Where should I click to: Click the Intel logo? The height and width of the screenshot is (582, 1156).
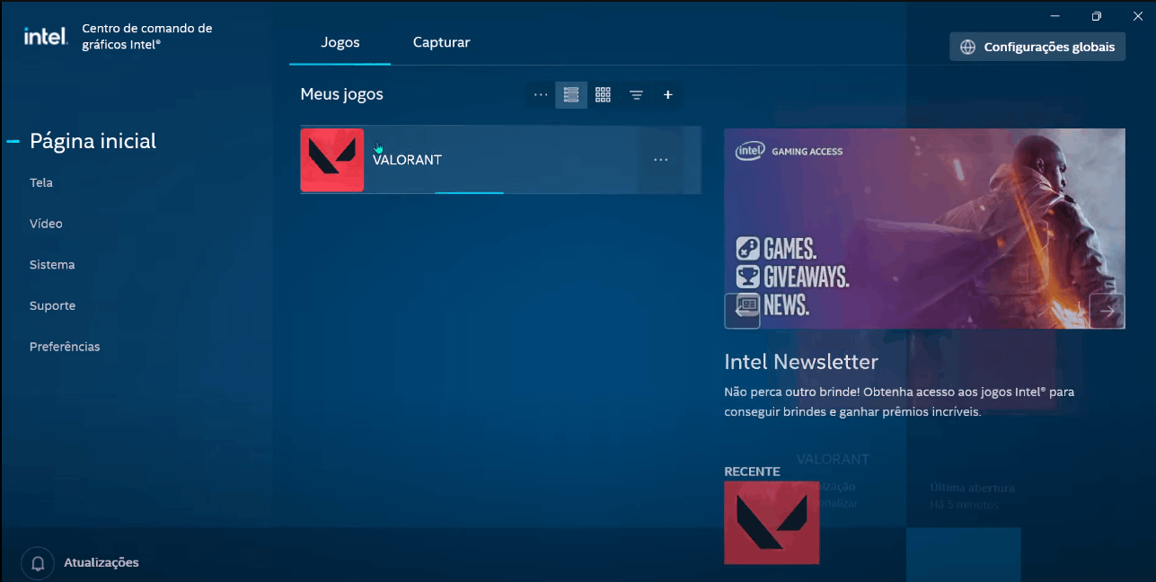[46, 36]
